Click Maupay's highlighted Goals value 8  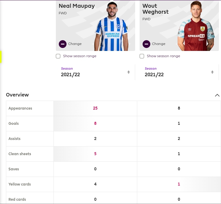95,123
